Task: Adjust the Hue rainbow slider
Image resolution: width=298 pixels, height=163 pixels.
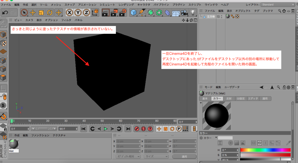Action: 265,150
